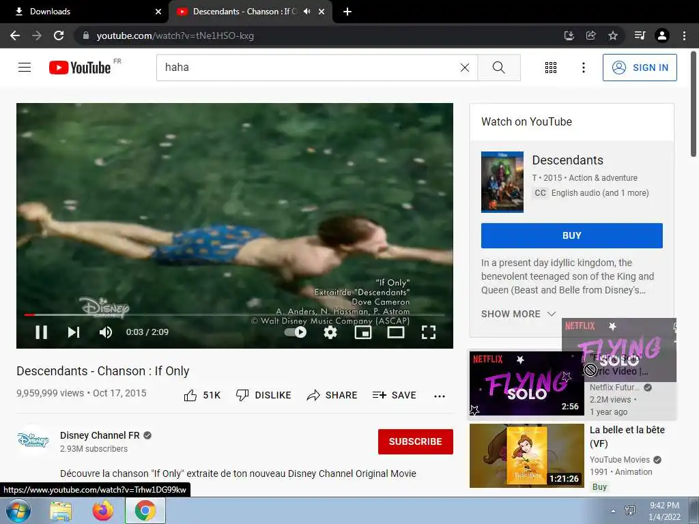This screenshot has height=524, width=699.
Task: Open the Descendants movie title link
Action: 567,160
